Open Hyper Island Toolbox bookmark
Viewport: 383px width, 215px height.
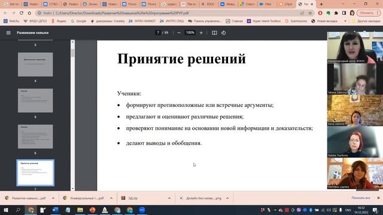tap(264, 21)
